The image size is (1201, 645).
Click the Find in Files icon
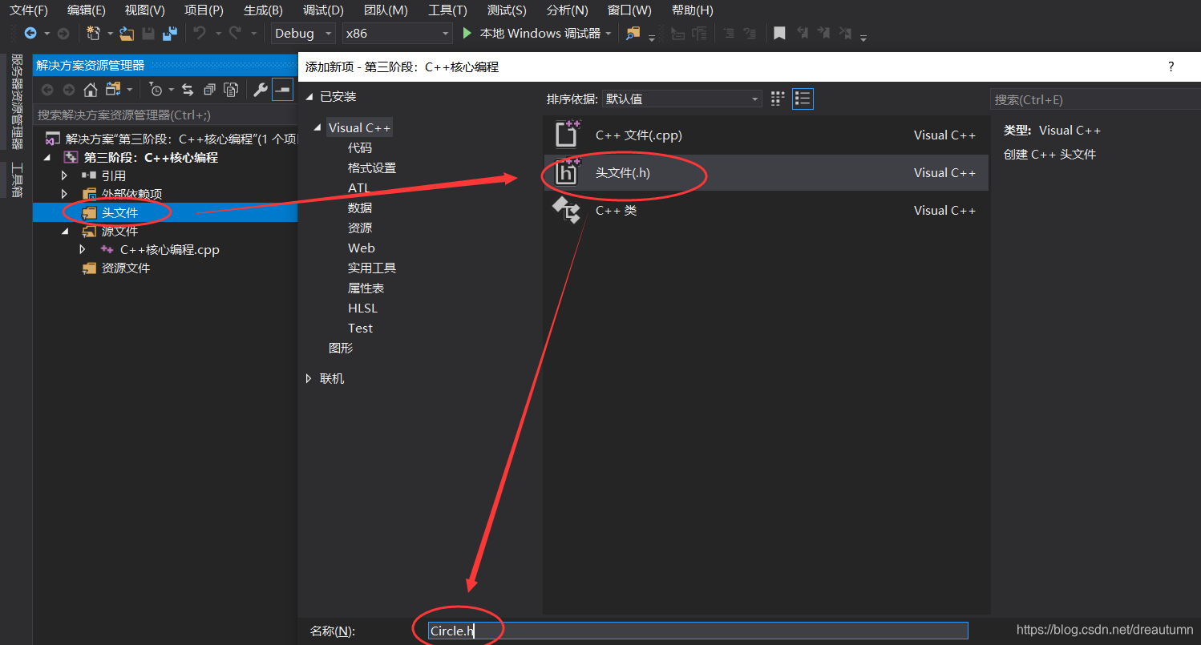click(x=633, y=33)
